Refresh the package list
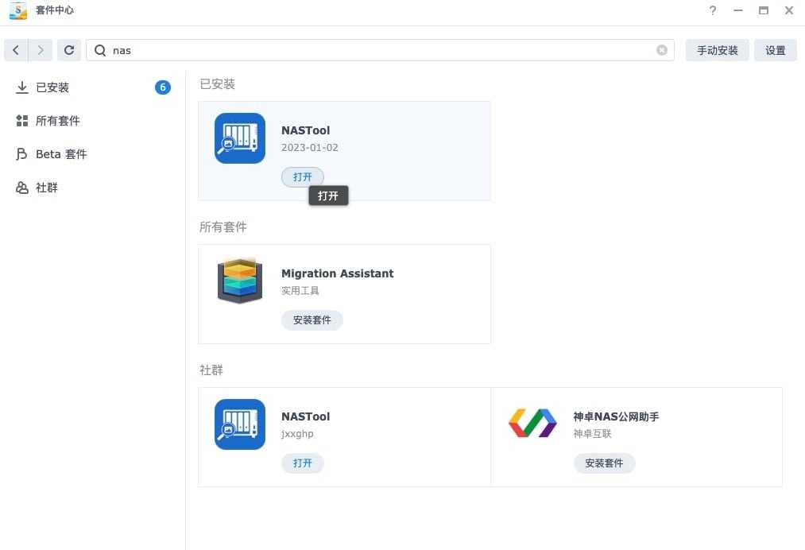This screenshot has width=805, height=550. (x=69, y=50)
